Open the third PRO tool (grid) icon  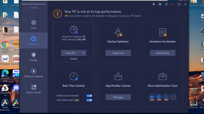(x=166, y=97)
